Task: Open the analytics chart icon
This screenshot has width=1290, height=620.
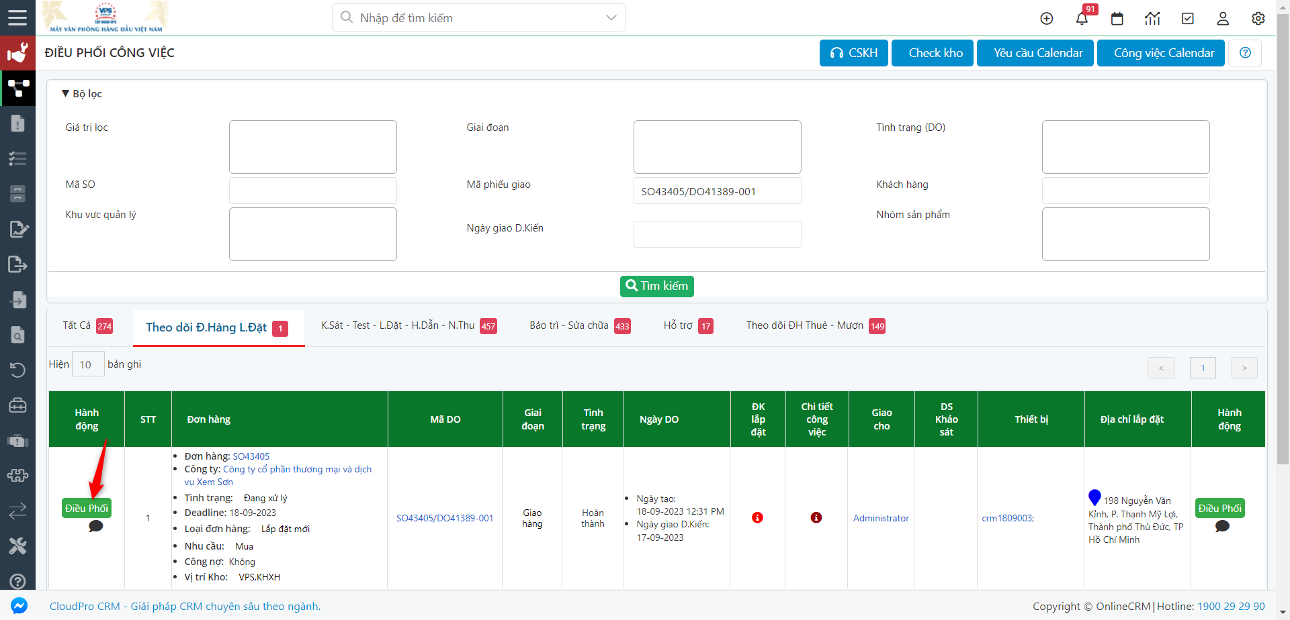Action: [1152, 19]
